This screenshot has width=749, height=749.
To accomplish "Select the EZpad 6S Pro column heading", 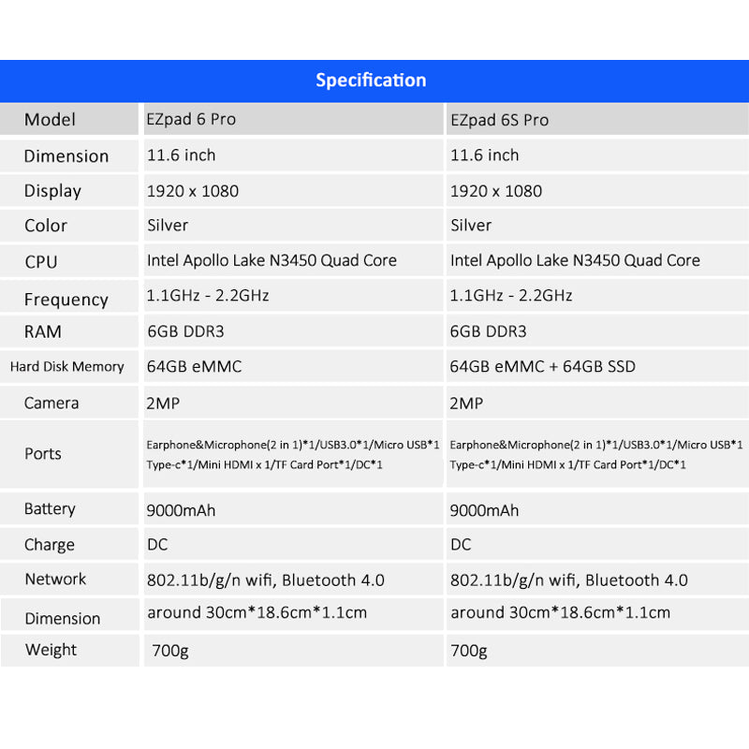I will coord(499,120).
